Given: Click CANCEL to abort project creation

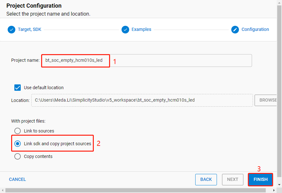Looking at the screenshot, I should click(x=18, y=179).
